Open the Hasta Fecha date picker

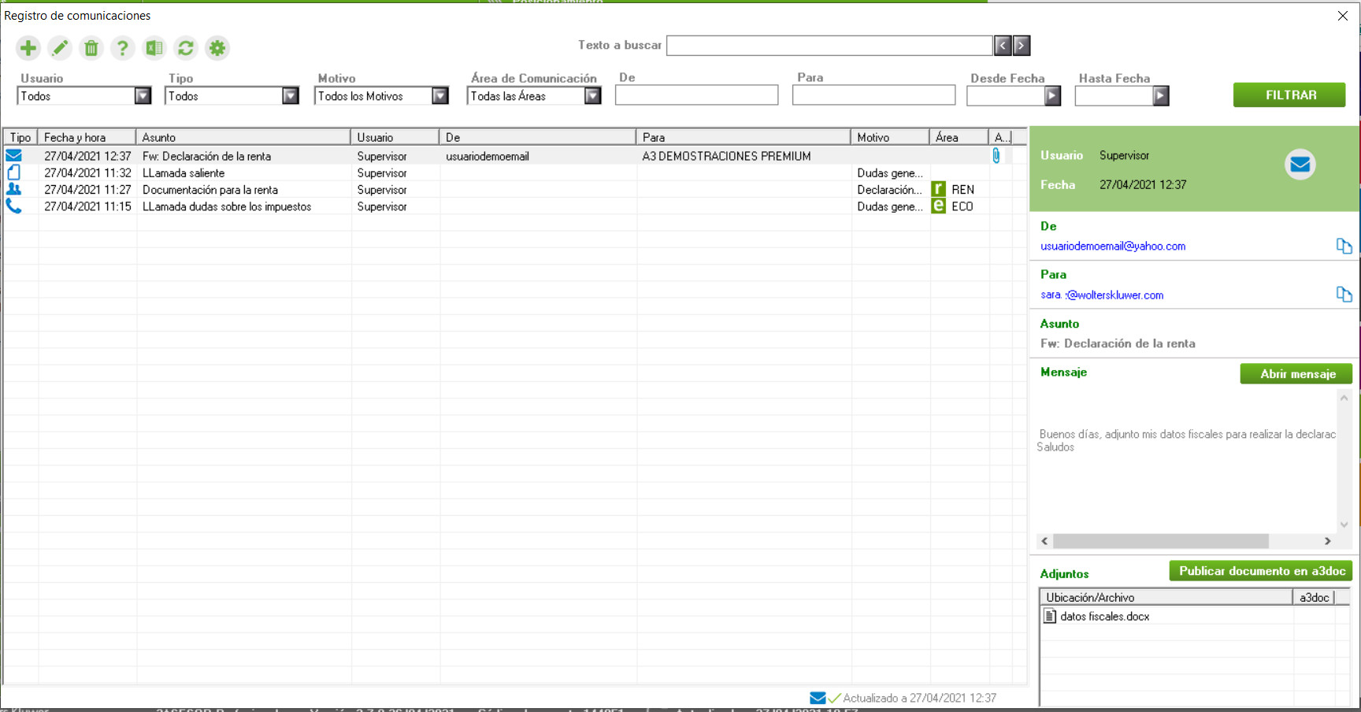[x=1161, y=96]
